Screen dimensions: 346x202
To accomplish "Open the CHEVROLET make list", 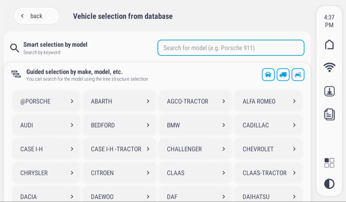I will [269, 149].
